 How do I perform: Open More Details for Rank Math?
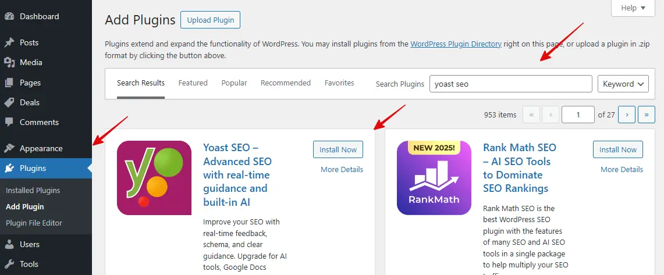click(622, 170)
